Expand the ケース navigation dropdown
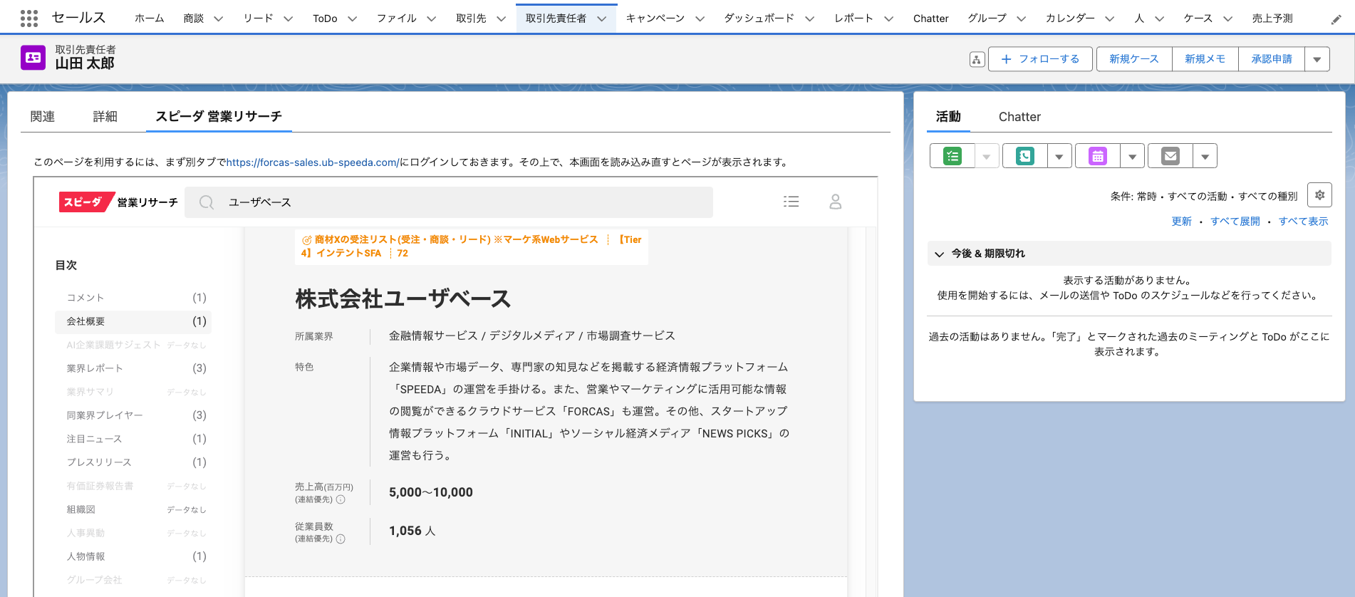The image size is (1355, 597). [x=1227, y=19]
